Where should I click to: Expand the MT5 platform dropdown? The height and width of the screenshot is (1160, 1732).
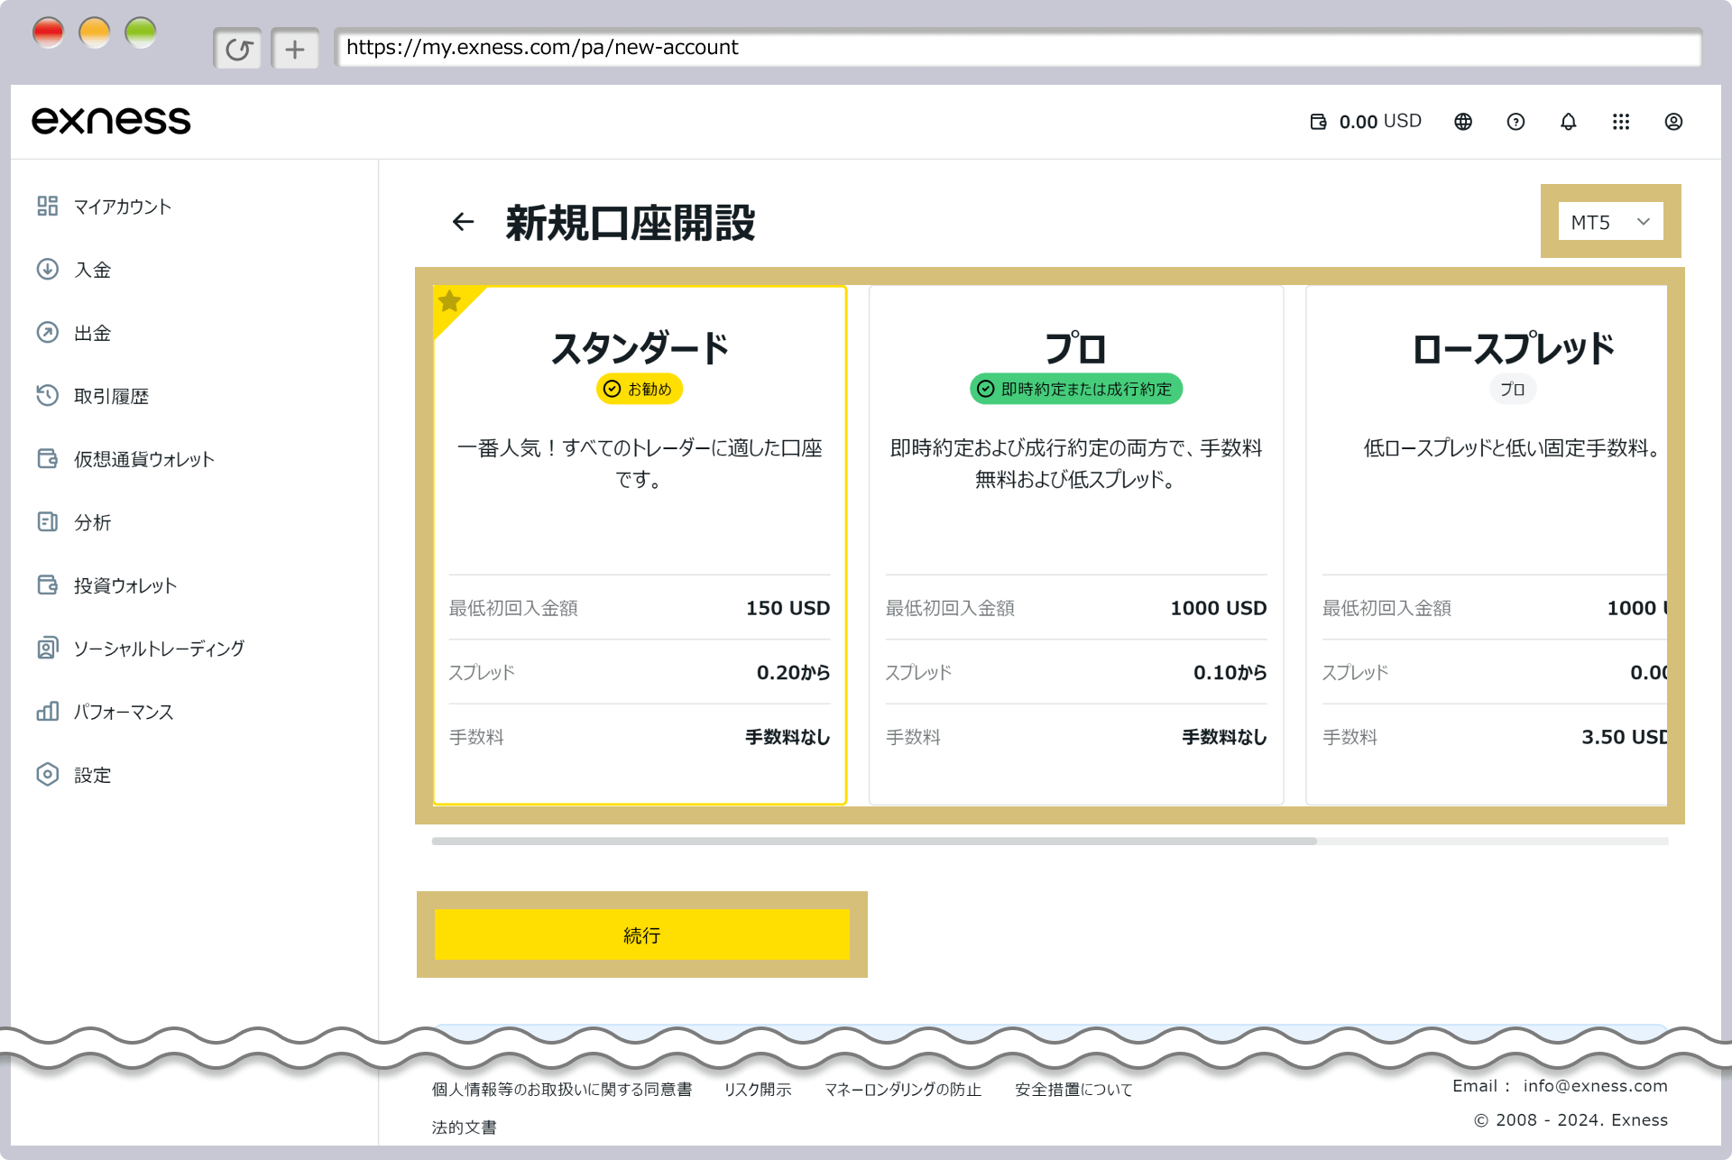1610,222
